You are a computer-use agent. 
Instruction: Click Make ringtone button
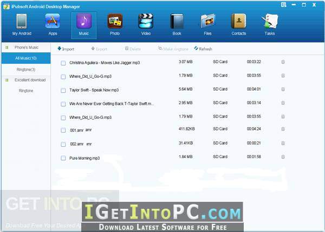pyautogui.click(x=173, y=49)
